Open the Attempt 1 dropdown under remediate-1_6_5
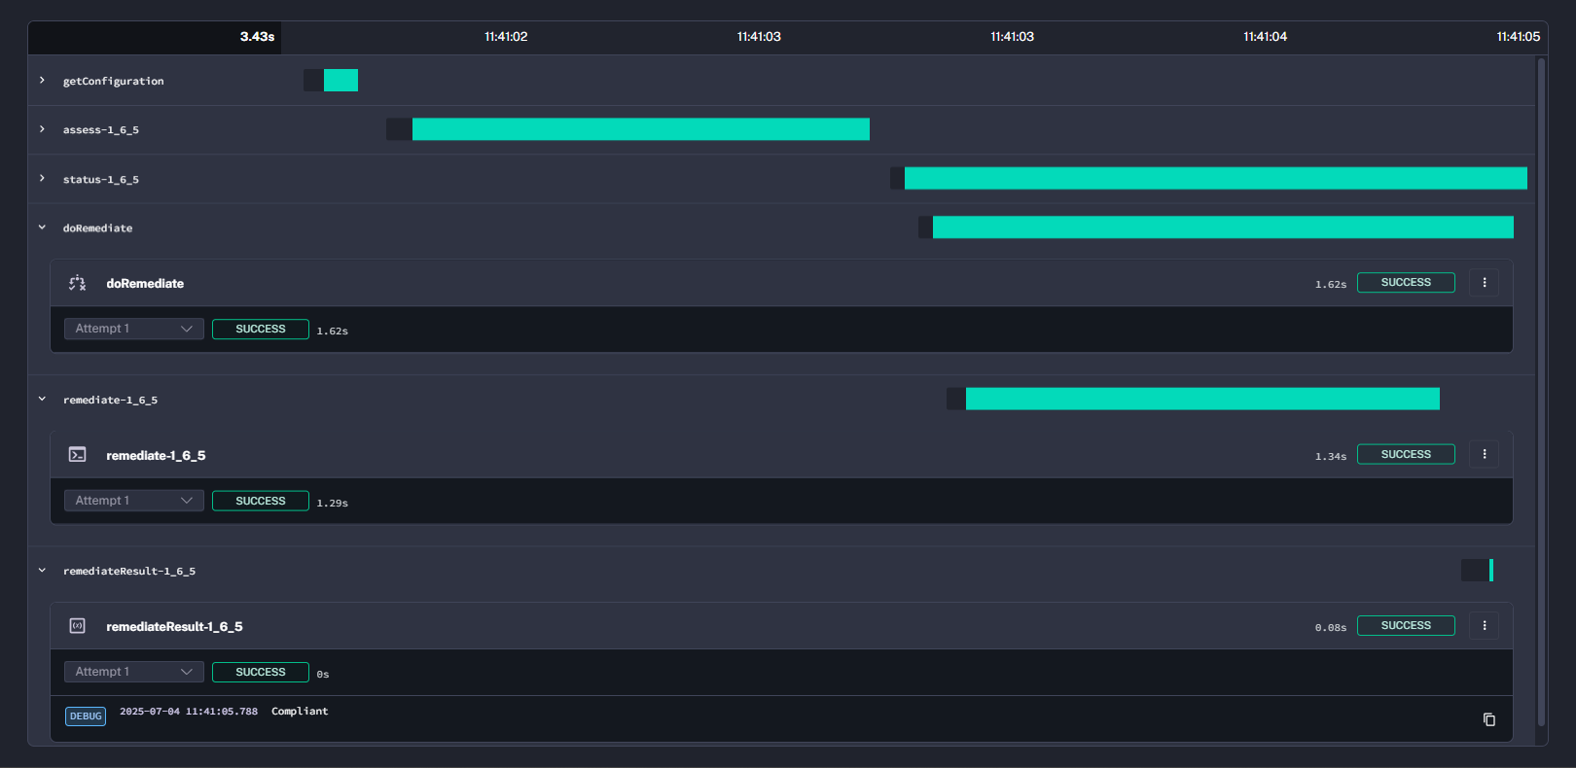This screenshot has height=768, width=1576. [x=134, y=501]
